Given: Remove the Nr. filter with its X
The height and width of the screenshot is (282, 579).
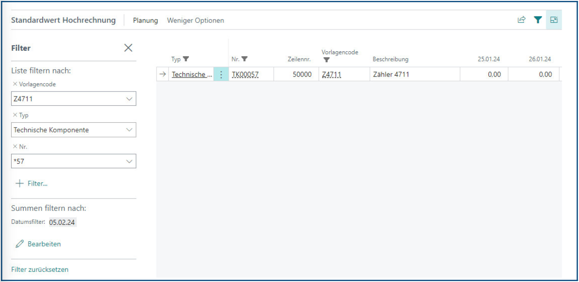Looking at the screenshot, I should (15, 147).
